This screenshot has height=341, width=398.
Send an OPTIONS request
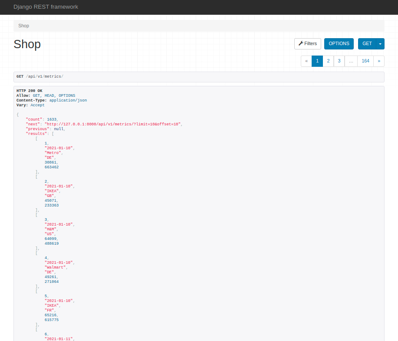(339, 43)
